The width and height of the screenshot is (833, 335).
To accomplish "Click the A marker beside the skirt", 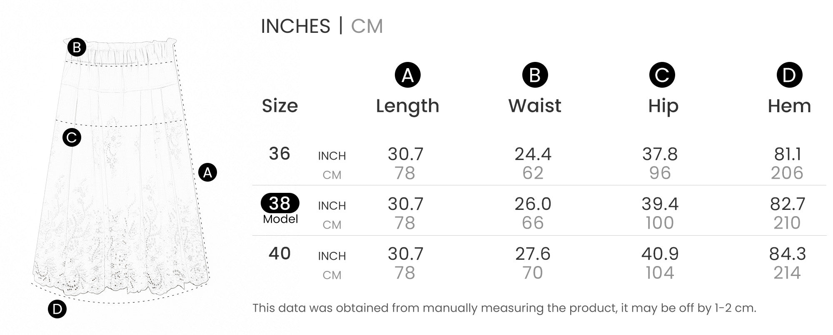I will pos(207,172).
